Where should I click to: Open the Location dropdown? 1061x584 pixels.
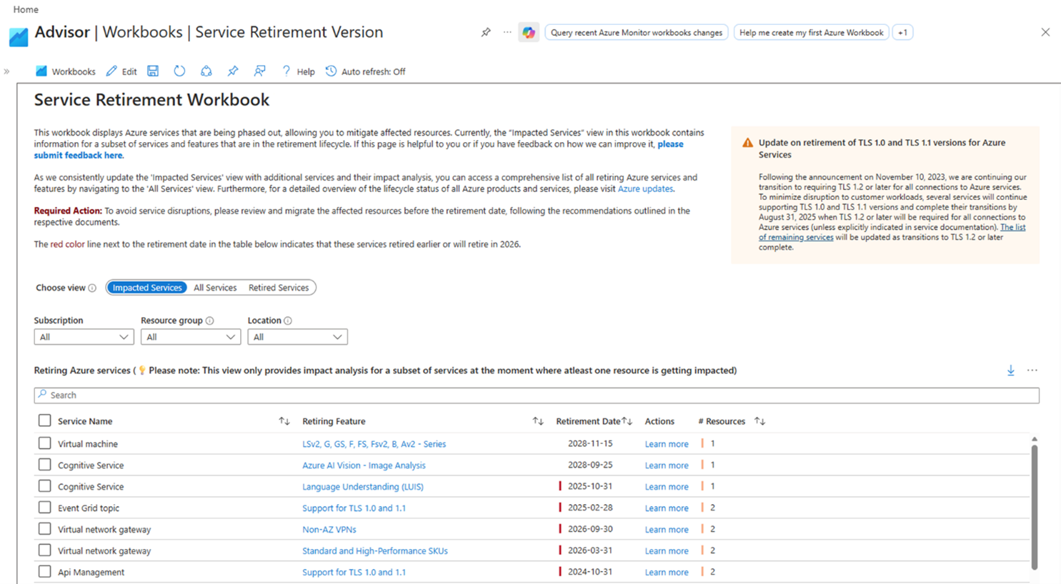click(297, 337)
